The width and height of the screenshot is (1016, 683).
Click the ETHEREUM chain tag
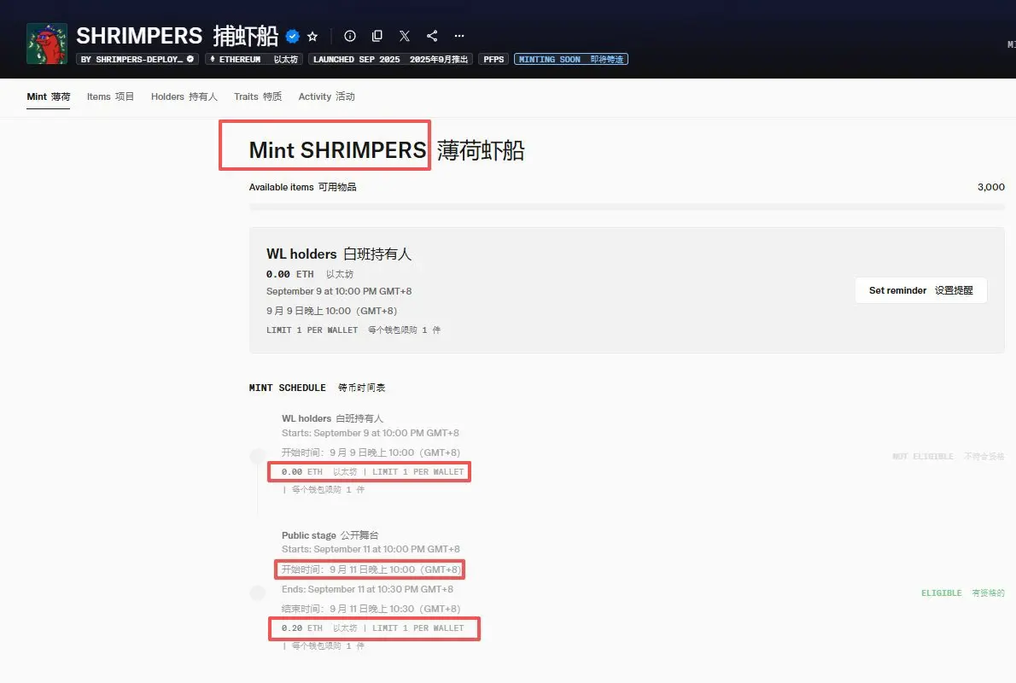254,59
